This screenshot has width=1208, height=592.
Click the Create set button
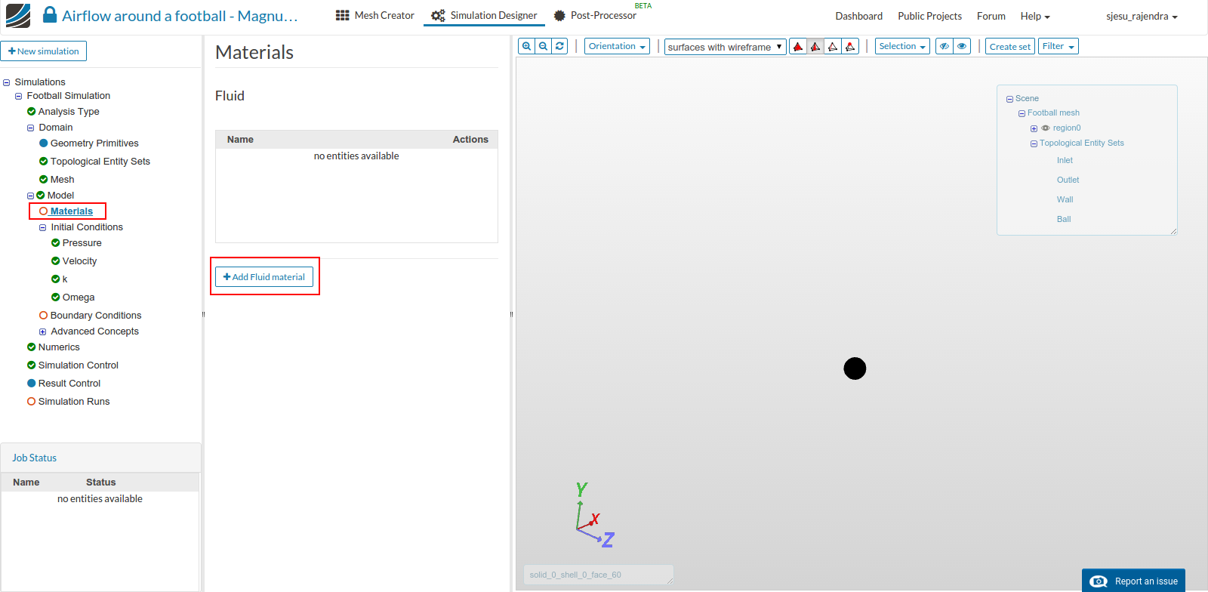click(1009, 46)
